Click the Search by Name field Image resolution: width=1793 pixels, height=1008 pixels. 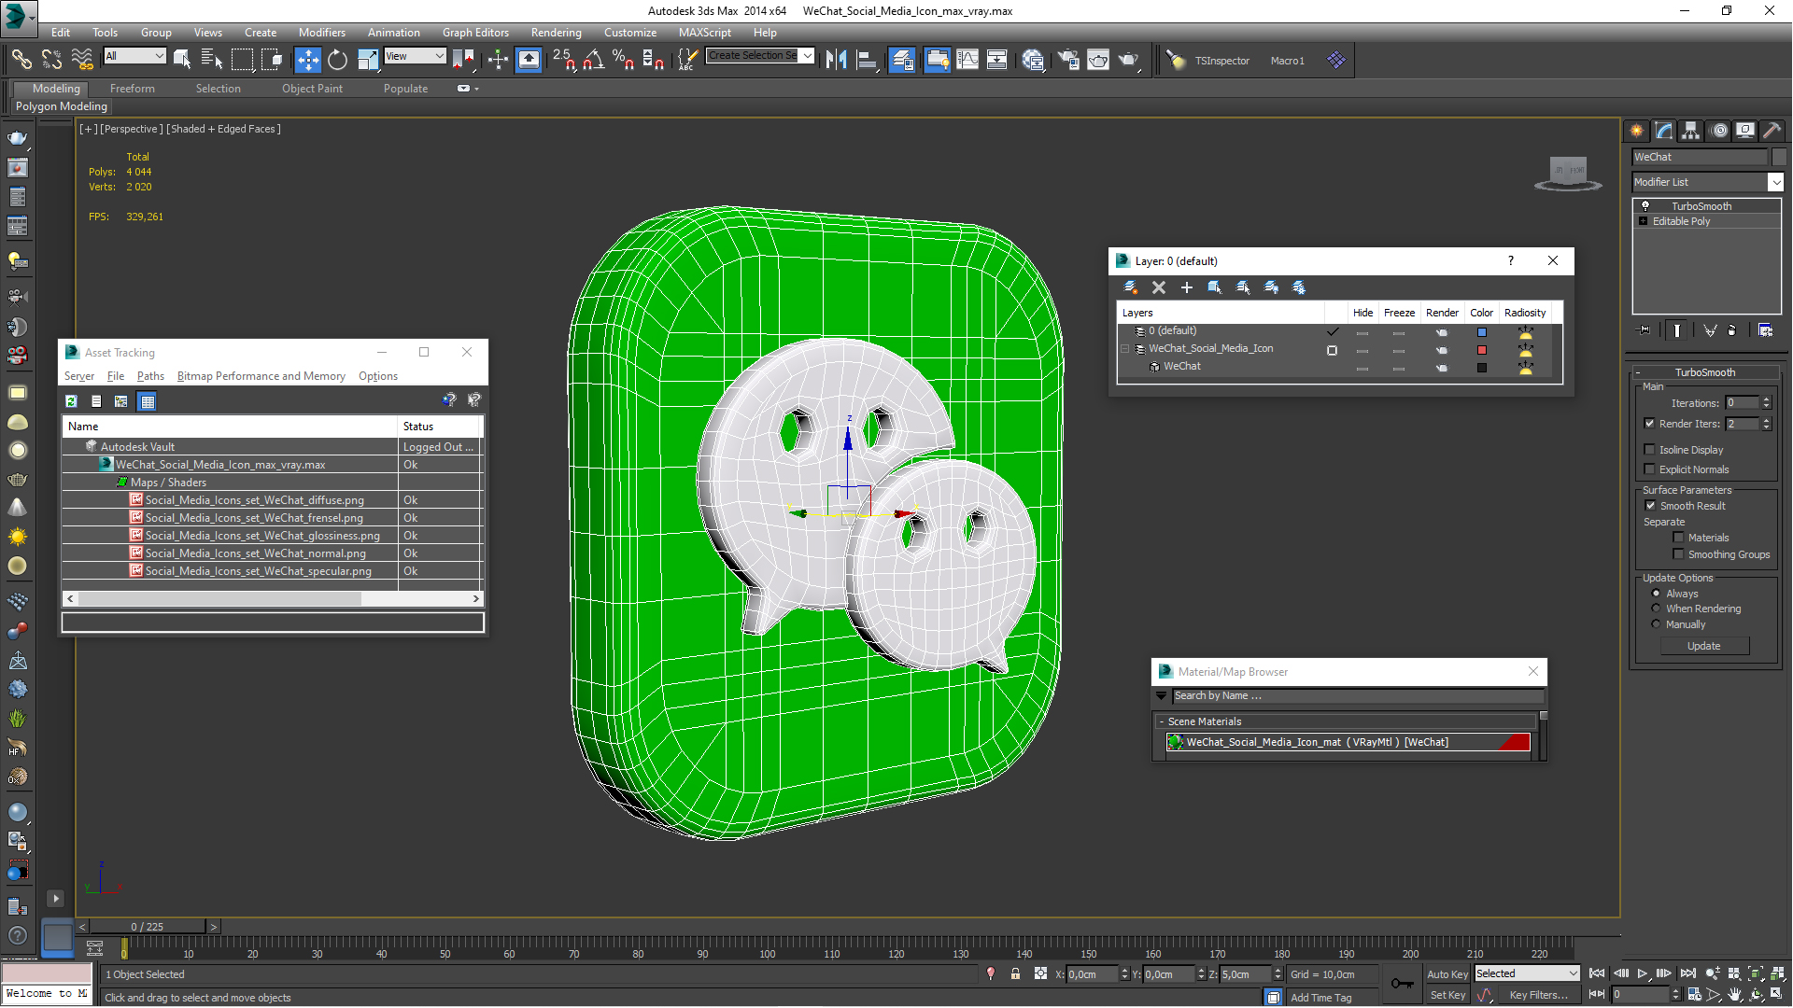(1357, 696)
